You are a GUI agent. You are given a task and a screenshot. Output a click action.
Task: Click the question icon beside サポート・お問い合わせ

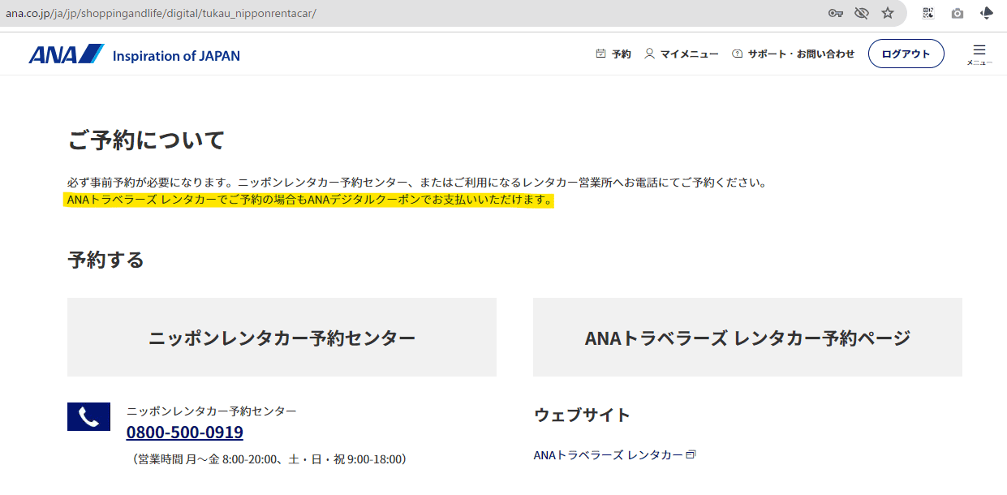click(737, 54)
